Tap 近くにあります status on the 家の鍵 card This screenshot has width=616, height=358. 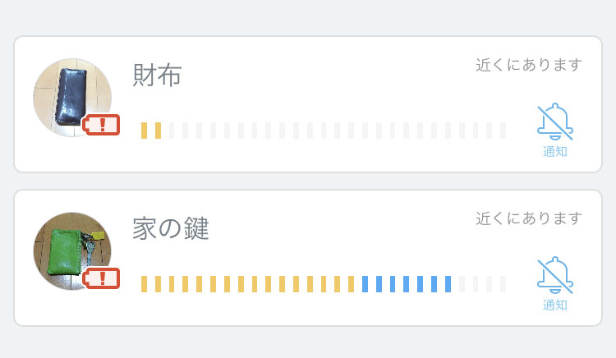coord(529,218)
